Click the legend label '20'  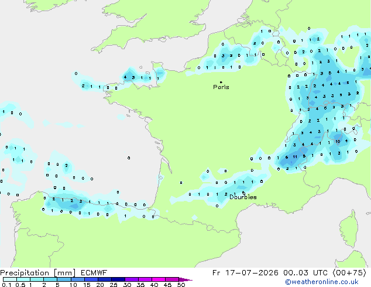pyautogui.click(x=100, y=285)
